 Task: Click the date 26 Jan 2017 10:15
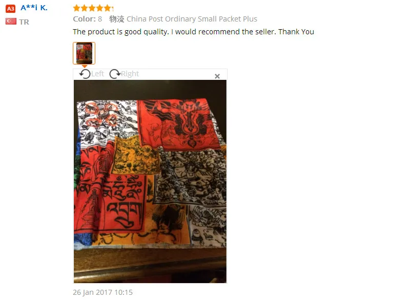point(103,292)
